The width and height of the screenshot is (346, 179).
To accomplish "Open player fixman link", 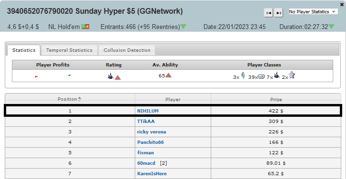I will pos(145,153).
